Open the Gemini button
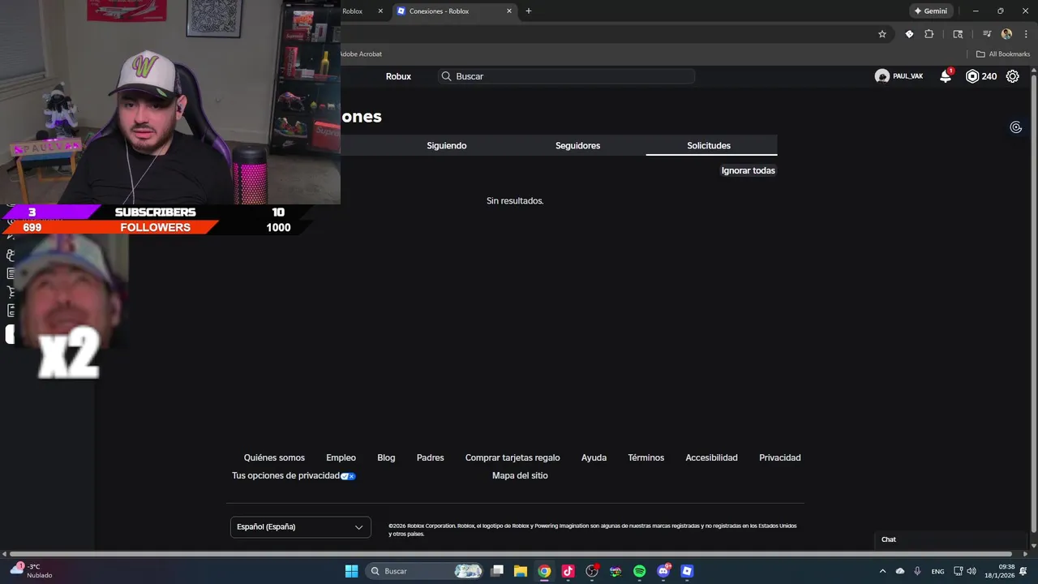This screenshot has height=584, width=1038. (x=929, y=11)
